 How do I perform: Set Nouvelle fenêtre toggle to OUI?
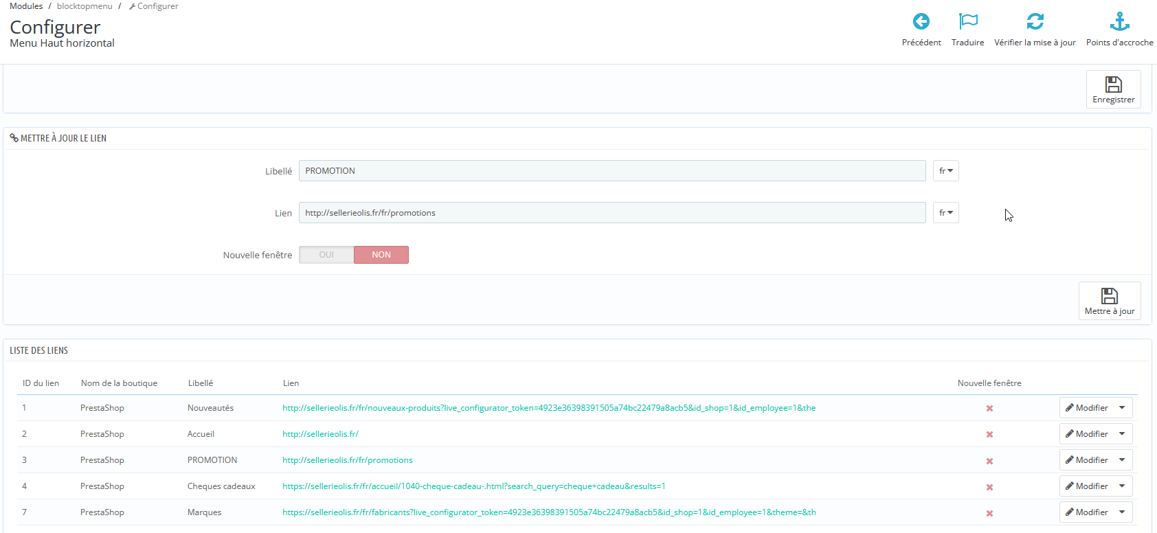(326, 255)
